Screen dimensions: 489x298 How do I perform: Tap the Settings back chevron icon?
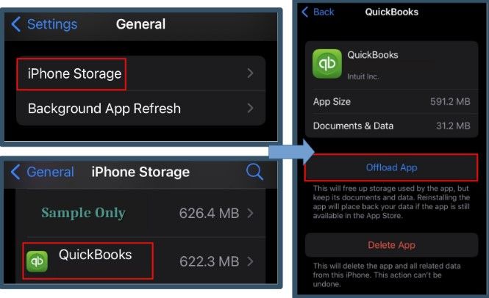pos(16,24)
